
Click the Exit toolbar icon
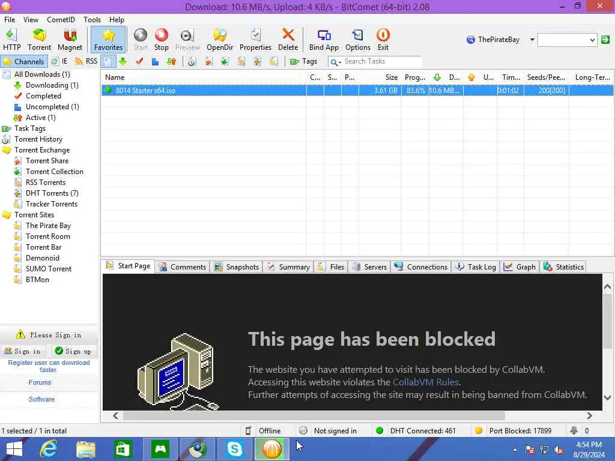tap(383, 40)
